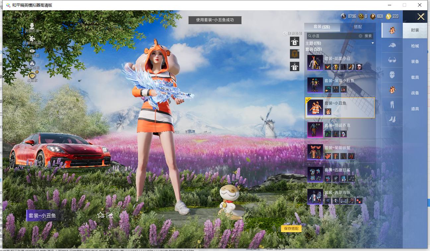Click the 套装-呆萌铁蟹 label
Viewport: 430px width, 251px height.
337,147
